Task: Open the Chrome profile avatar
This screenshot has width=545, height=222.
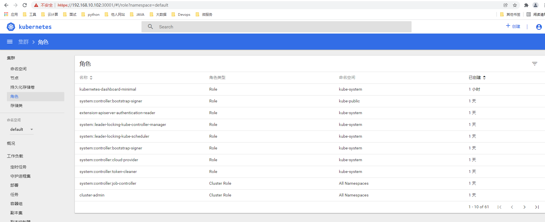Action: click(x=536, y=5)
